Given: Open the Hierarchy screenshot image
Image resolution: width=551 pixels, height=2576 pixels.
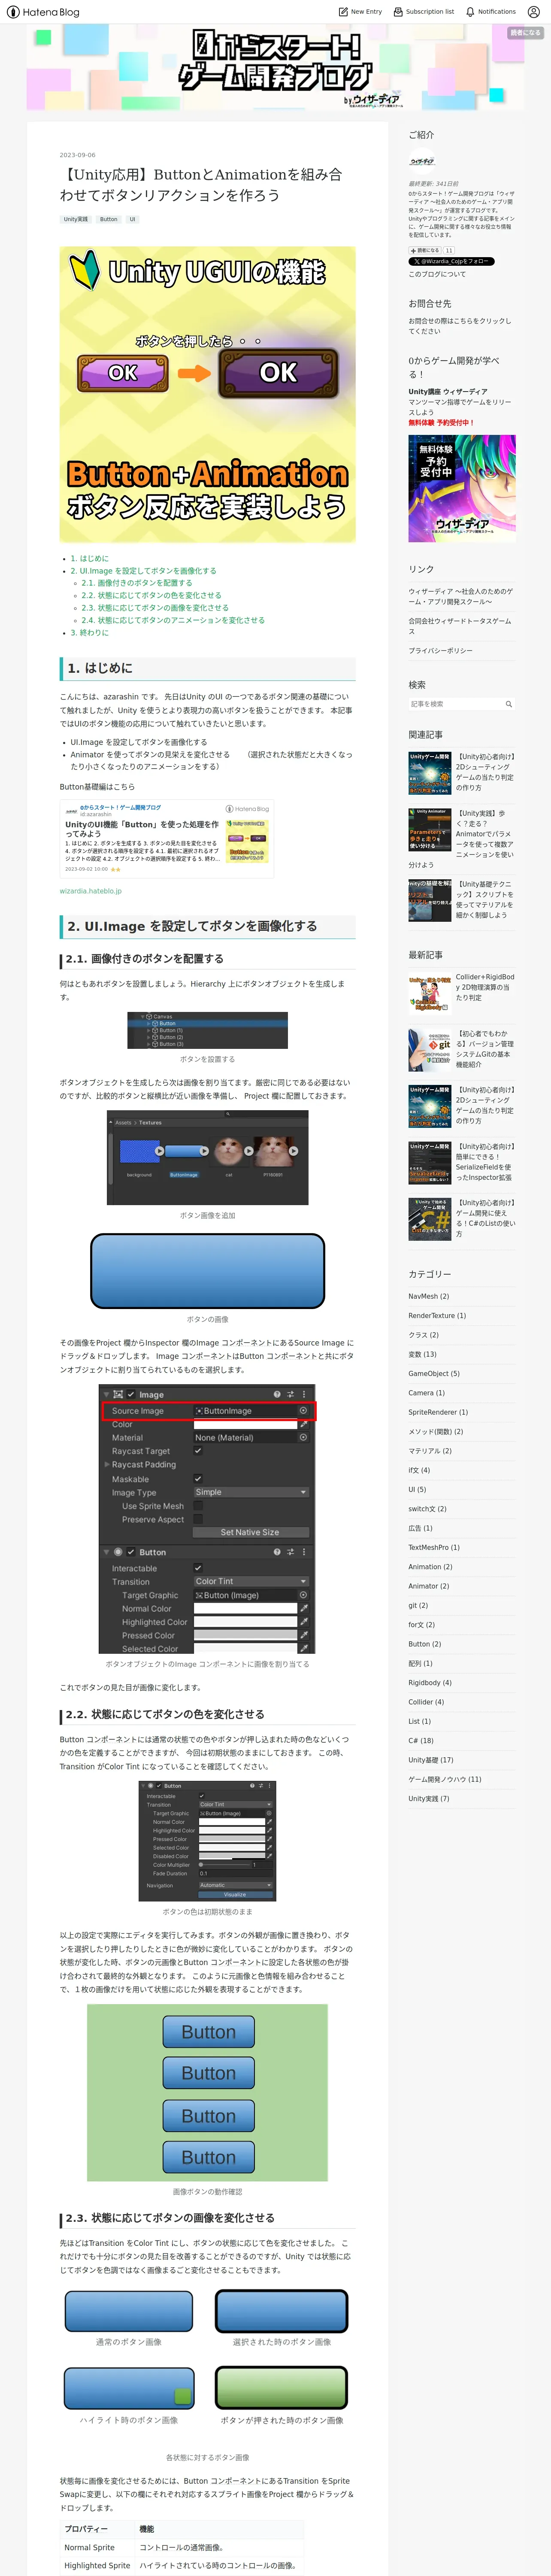Looking at the screenshot, I should pyautogui.click(x=207, y=1030).
